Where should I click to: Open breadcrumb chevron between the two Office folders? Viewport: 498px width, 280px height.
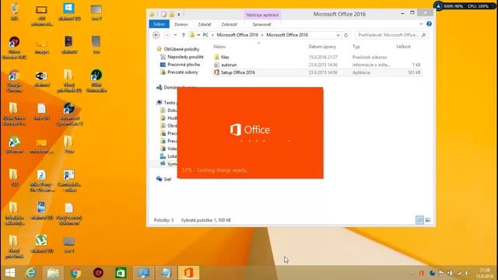point(262,35)
